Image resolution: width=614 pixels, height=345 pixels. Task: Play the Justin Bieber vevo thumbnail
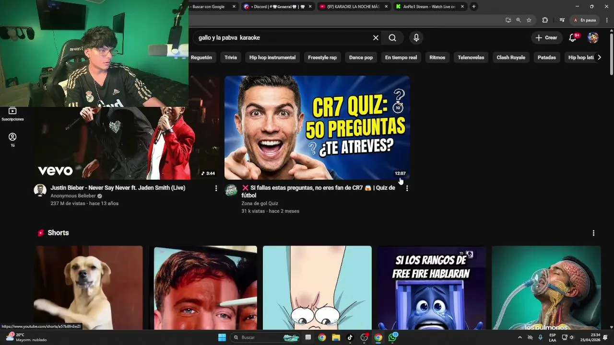127,143
